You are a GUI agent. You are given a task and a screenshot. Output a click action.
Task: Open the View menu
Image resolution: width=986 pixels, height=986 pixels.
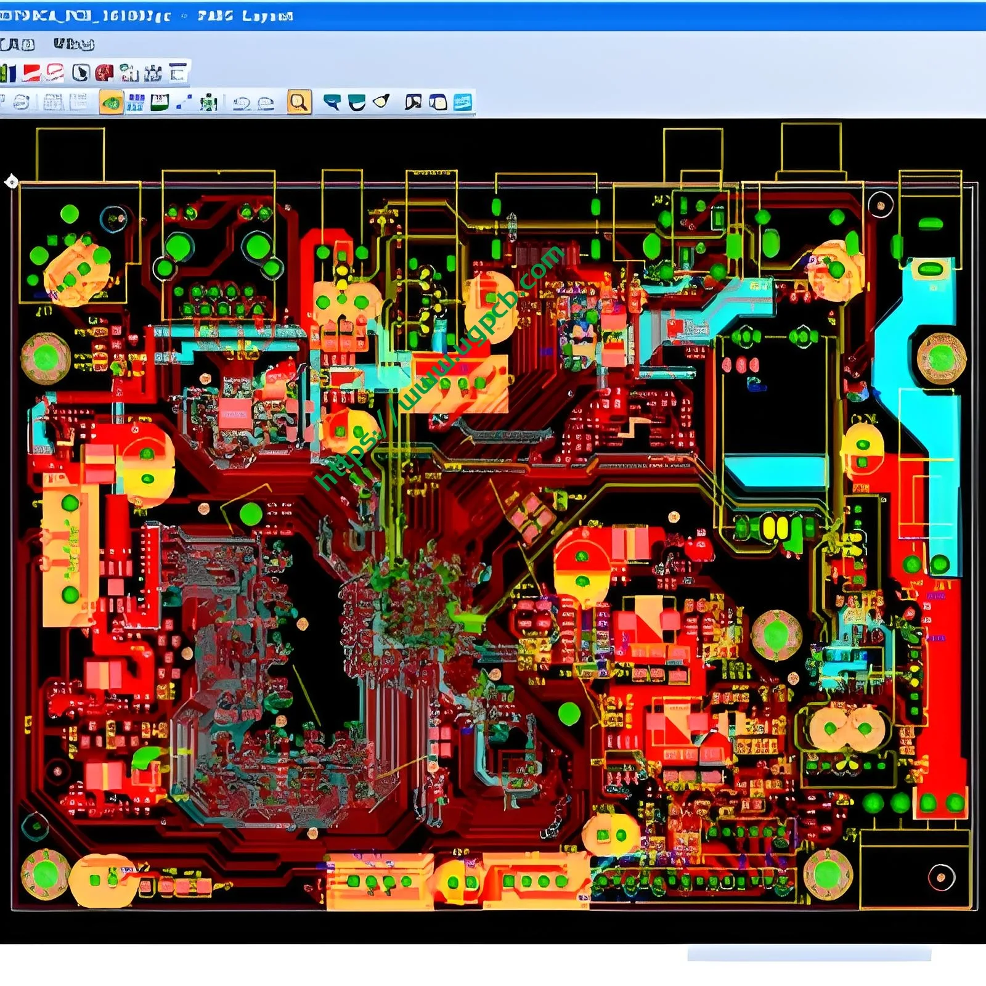click(x=74, y=43)
